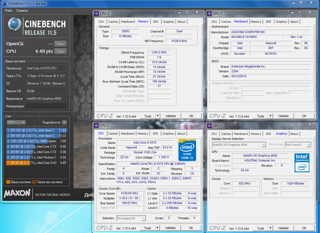Select highlighted ranking row 7 Core i3 4.49
The width and height of the screenshot is (320, 233).
(x=37, y=163)
